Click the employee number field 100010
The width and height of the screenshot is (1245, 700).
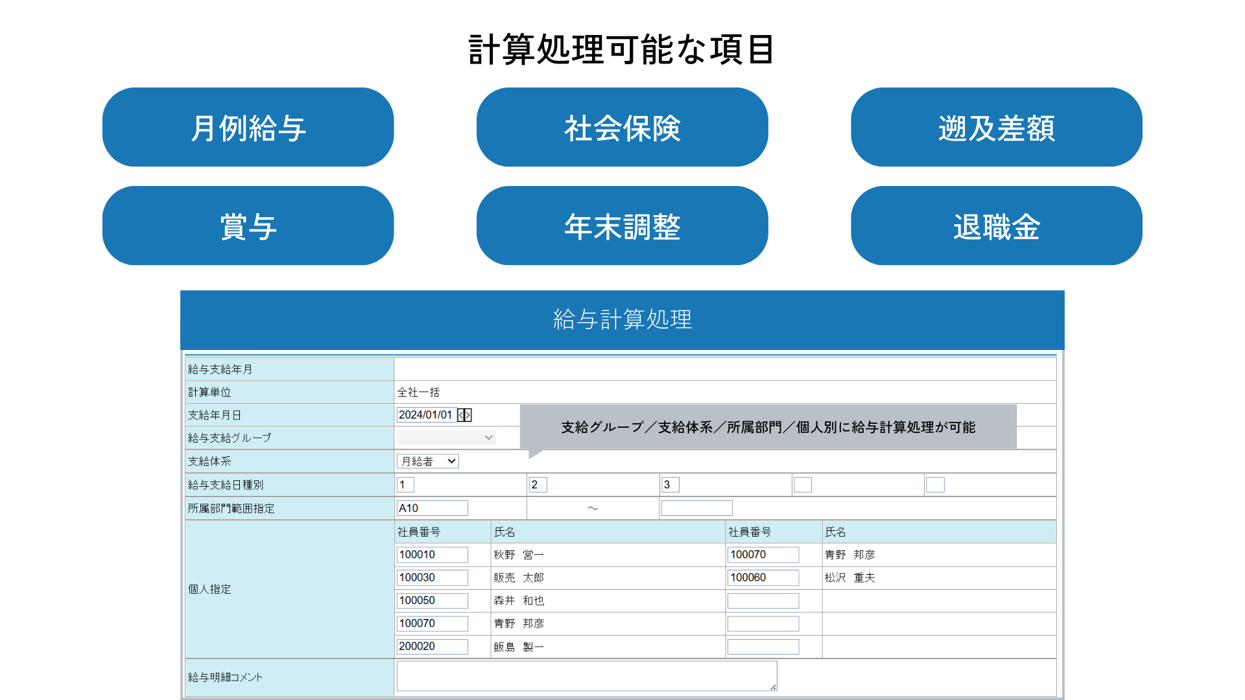pyautogui.click(x=432, y=555)
